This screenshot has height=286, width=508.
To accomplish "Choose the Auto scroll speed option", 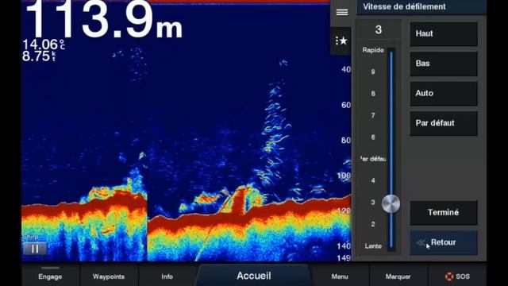I will pos(444,94).
